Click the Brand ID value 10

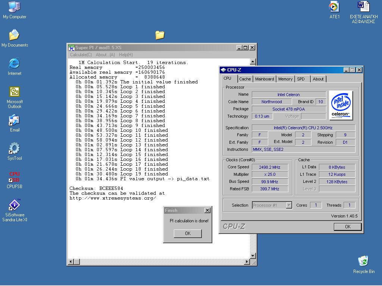pyautogui.click(x=320, y=102)
